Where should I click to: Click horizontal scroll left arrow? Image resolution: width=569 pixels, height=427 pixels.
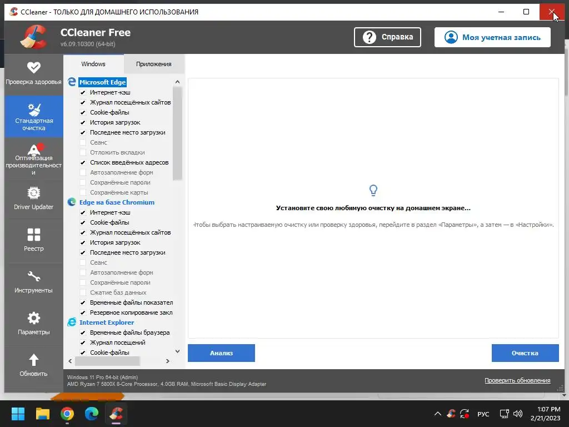click(70, 361)
